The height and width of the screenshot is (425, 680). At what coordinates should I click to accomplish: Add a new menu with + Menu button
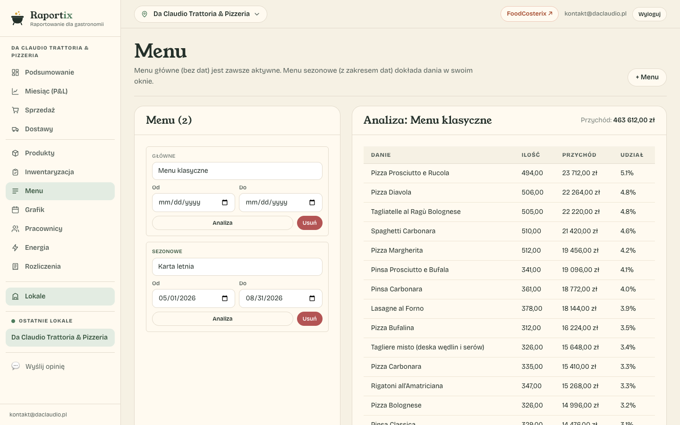tap(647, 77)
